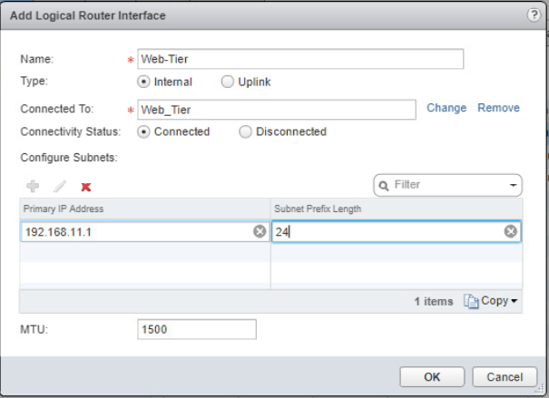Select the Internal type radio button
The height and width of the screenshot is (398, 549).
coord(143,82)
